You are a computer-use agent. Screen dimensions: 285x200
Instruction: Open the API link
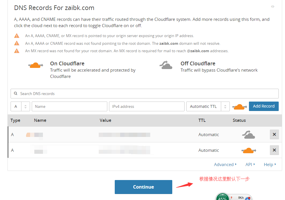250,165
